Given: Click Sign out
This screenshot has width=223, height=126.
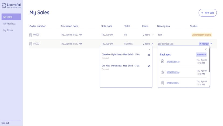Looking at the screenshot, I should 5,123.
